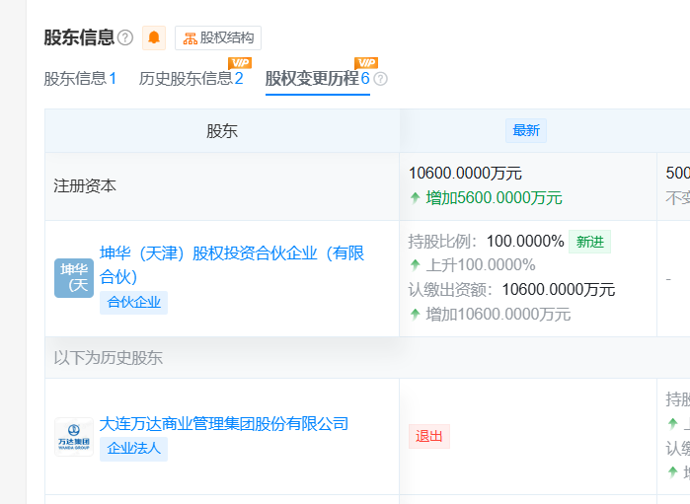Viewport: 690px width, 504px height.
Task: Click the help icon beside 股东信息 heading
Action: click(x=125, y=37)
